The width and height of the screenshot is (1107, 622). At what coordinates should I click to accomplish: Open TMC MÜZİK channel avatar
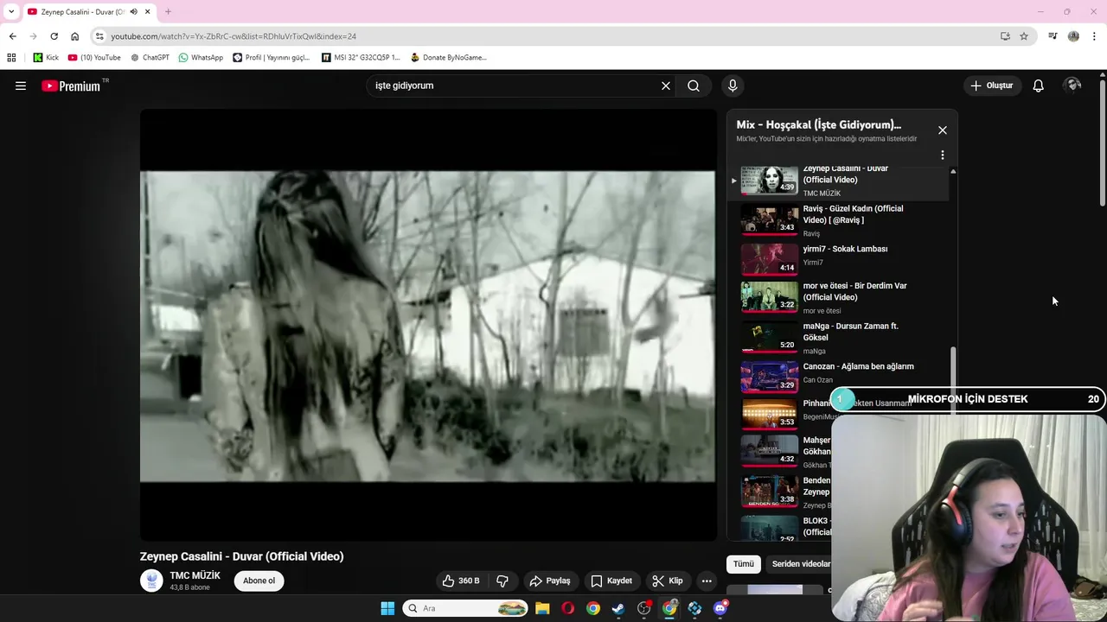pyautogui.click(x=151, y=581)
